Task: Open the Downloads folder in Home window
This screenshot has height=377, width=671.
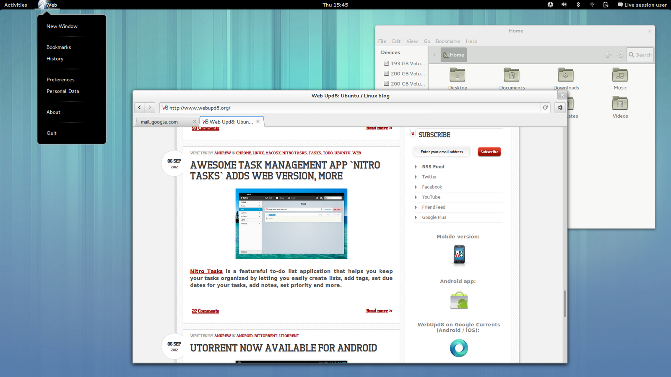Action: click(566, 79)
